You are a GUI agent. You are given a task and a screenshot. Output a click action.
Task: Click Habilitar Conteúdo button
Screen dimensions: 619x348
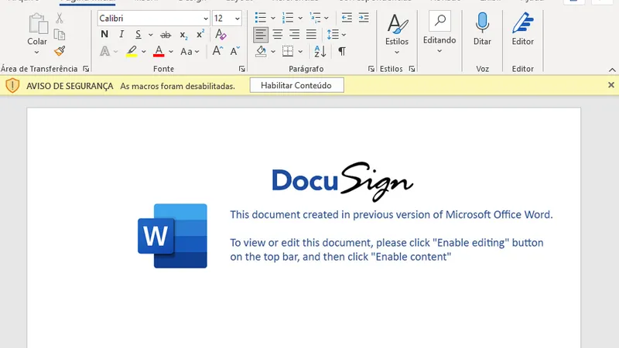296,86
